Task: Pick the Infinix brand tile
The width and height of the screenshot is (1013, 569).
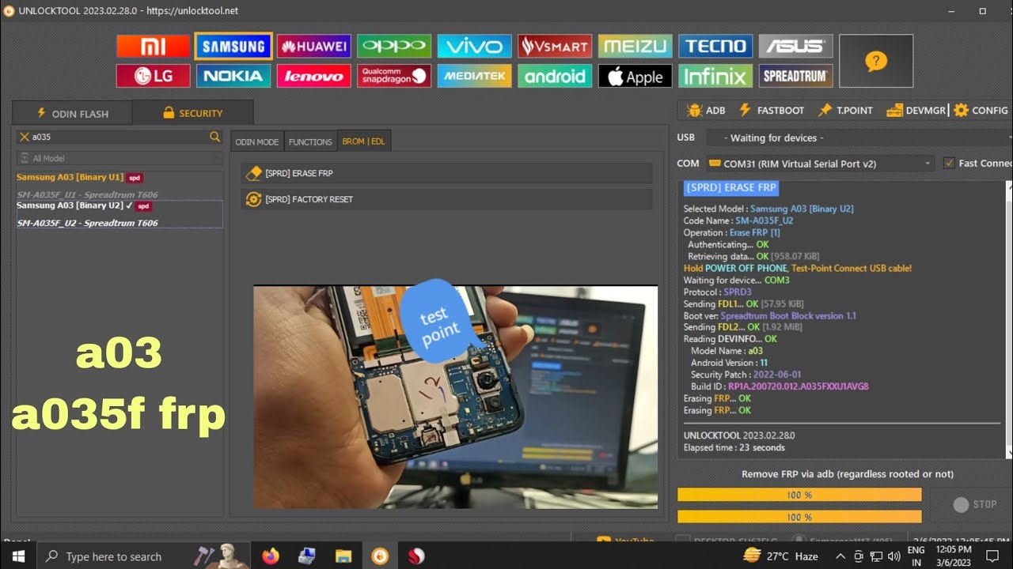Action: (715, 76)
